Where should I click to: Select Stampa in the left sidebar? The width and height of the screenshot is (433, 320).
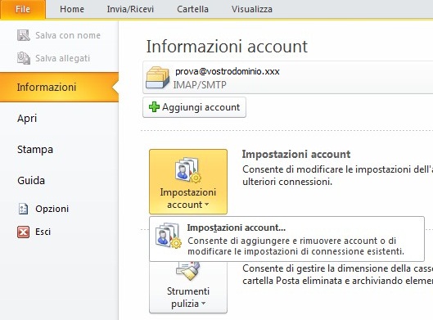tap(35, 150)
